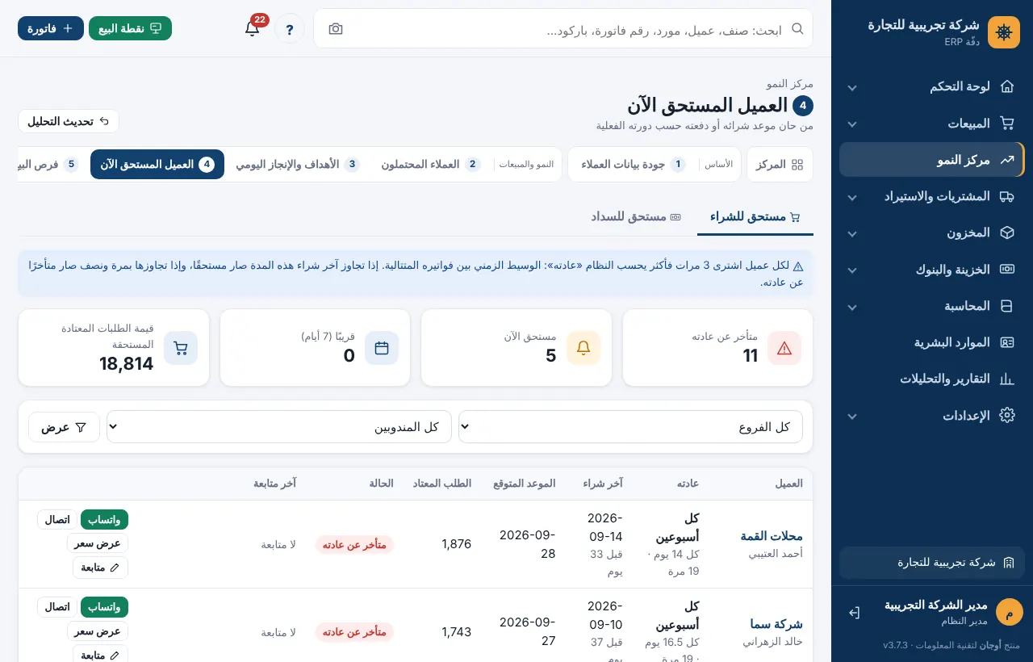This screenshot has height=662, width=1033.
Task: Open the شركة سما customer link
Action: tap(776, 624)
